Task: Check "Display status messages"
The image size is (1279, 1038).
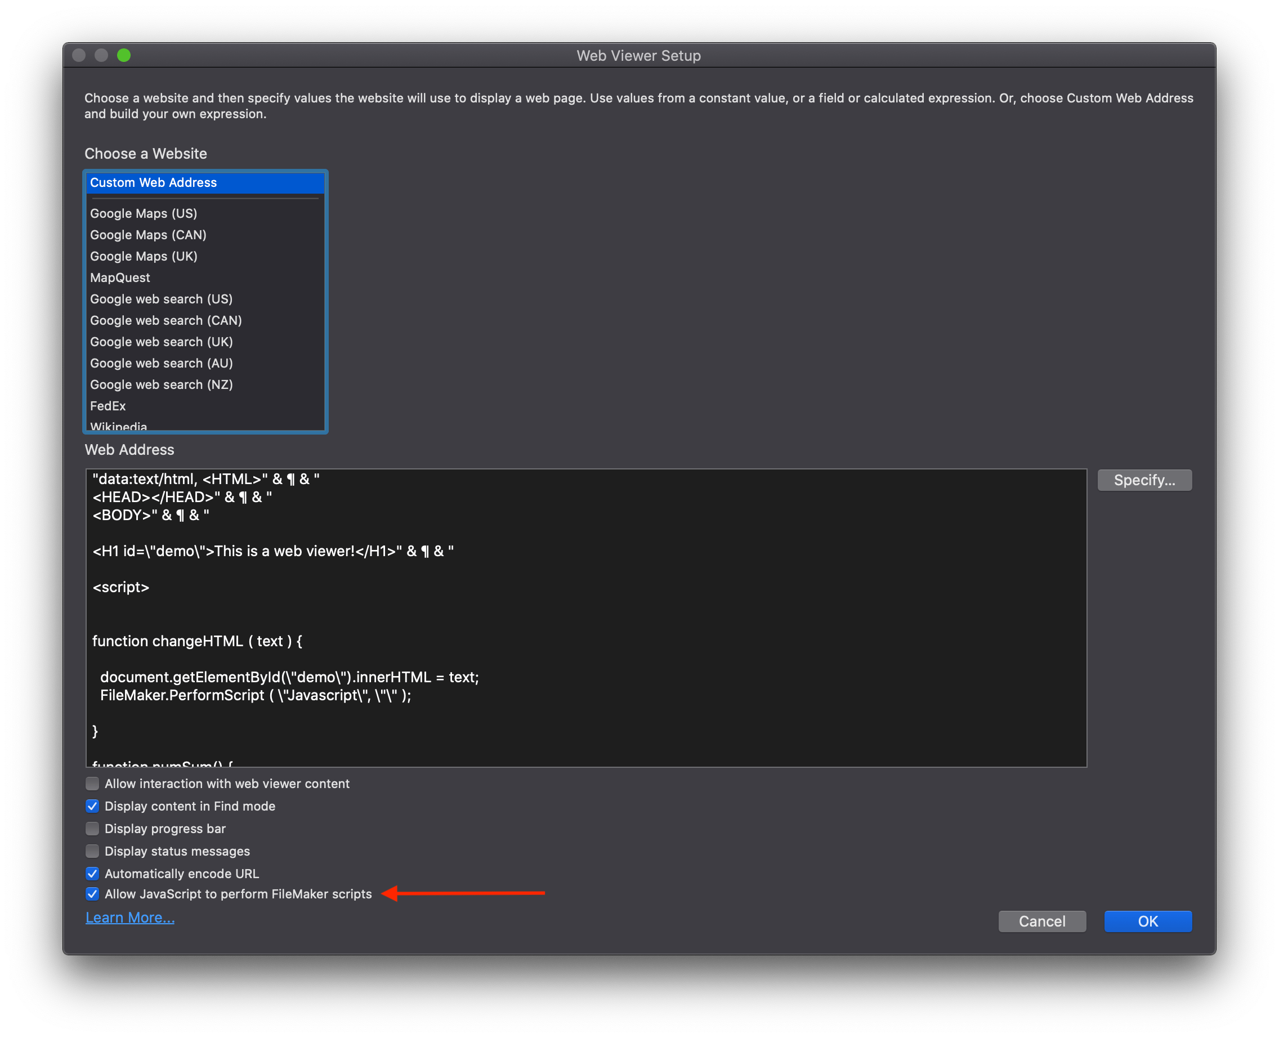Action: point(93,851)
